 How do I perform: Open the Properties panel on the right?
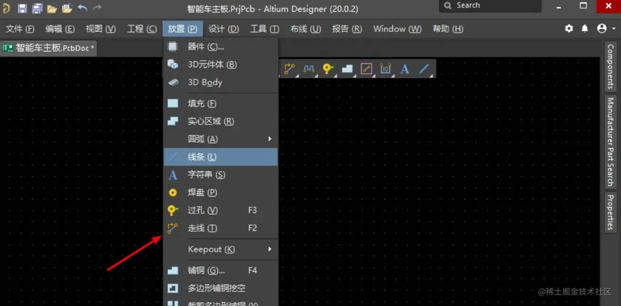click(611, 213)
